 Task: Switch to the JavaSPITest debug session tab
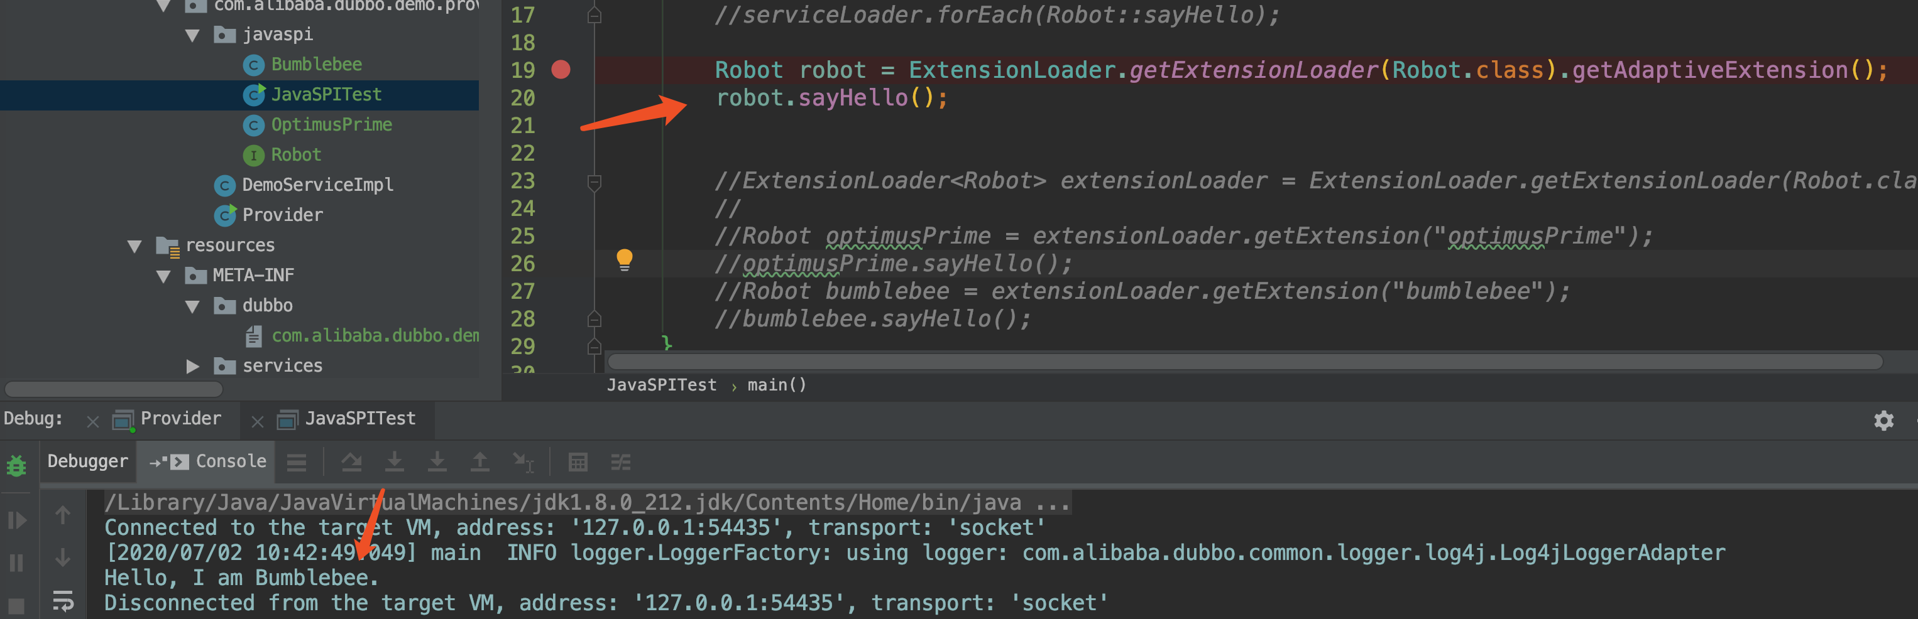[360, 418]
